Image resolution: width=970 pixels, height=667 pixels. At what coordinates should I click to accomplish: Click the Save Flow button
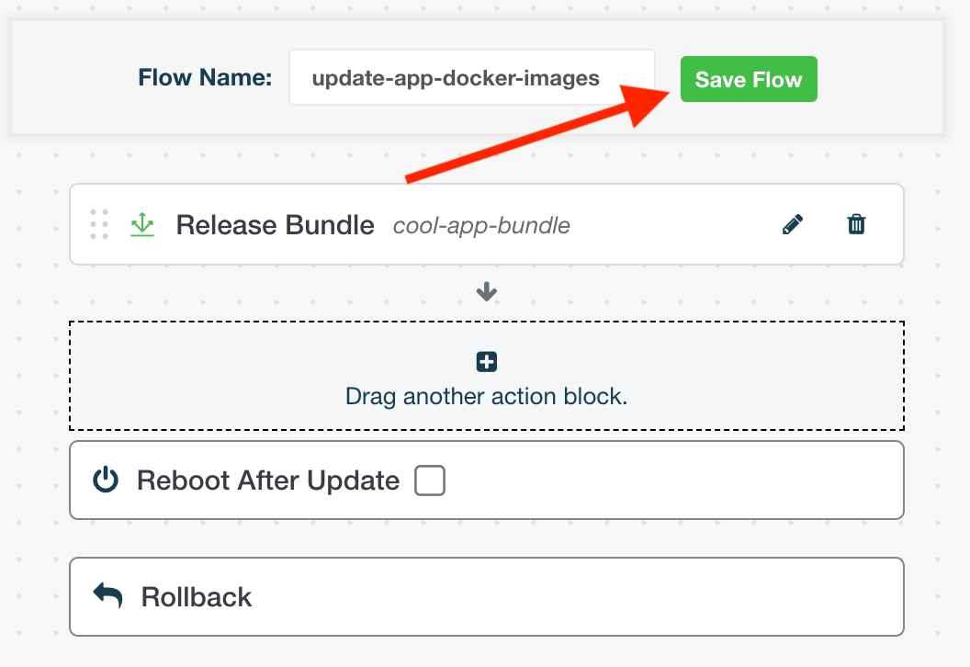click(x=748, y=79)
